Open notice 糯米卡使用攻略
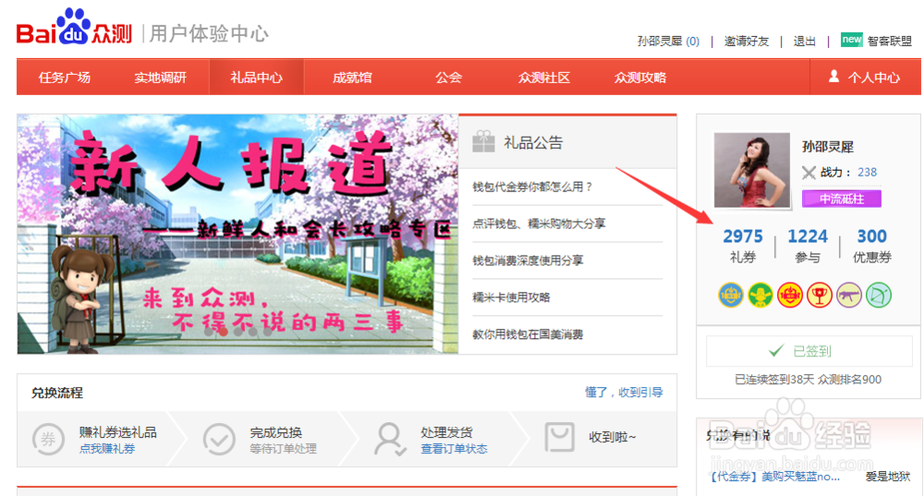 [511, 297]
